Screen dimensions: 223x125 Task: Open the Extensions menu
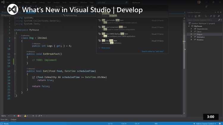pyautogui.click(x=73, y=2)
